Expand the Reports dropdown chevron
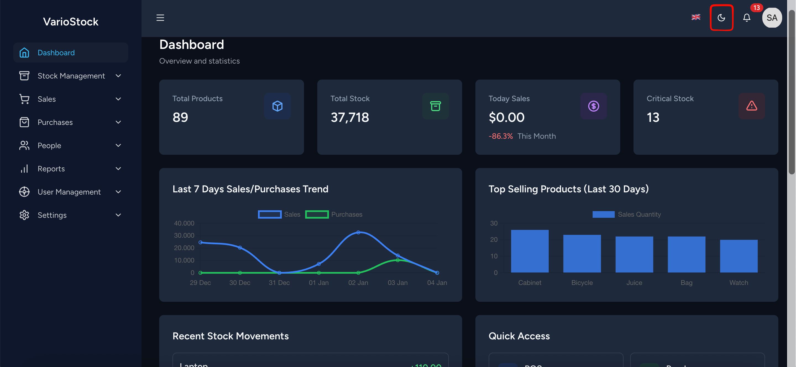The height and width of the screenshot is (367, 796). 118,169
